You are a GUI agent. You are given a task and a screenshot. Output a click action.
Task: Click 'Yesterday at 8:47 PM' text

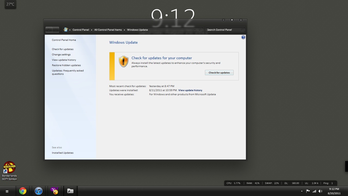click(162, 86)
